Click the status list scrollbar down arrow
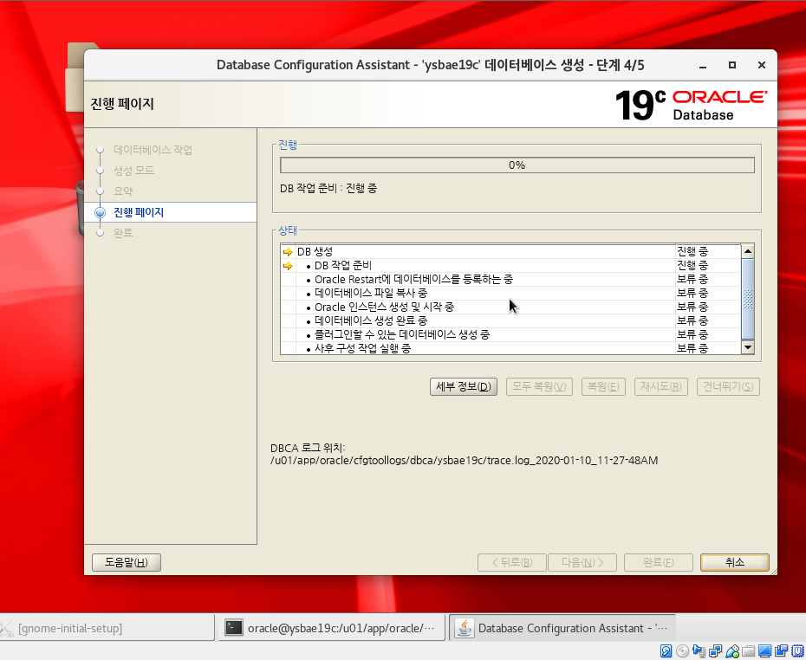 (748, 347)
